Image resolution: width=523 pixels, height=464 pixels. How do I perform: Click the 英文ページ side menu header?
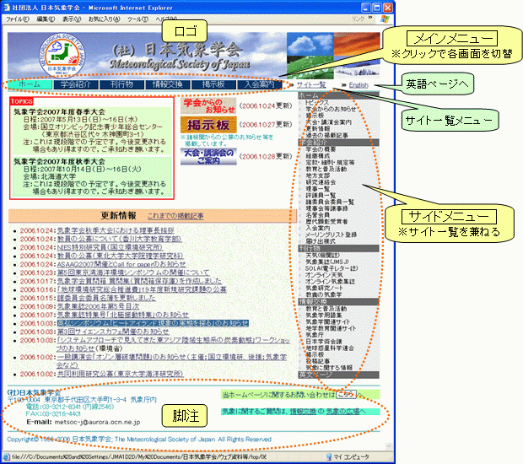[x=338, y=375]
